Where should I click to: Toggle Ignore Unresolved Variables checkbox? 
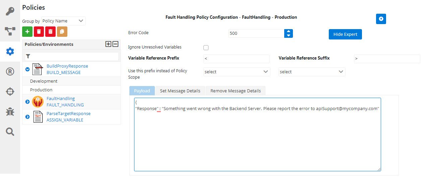pos(206,48)
